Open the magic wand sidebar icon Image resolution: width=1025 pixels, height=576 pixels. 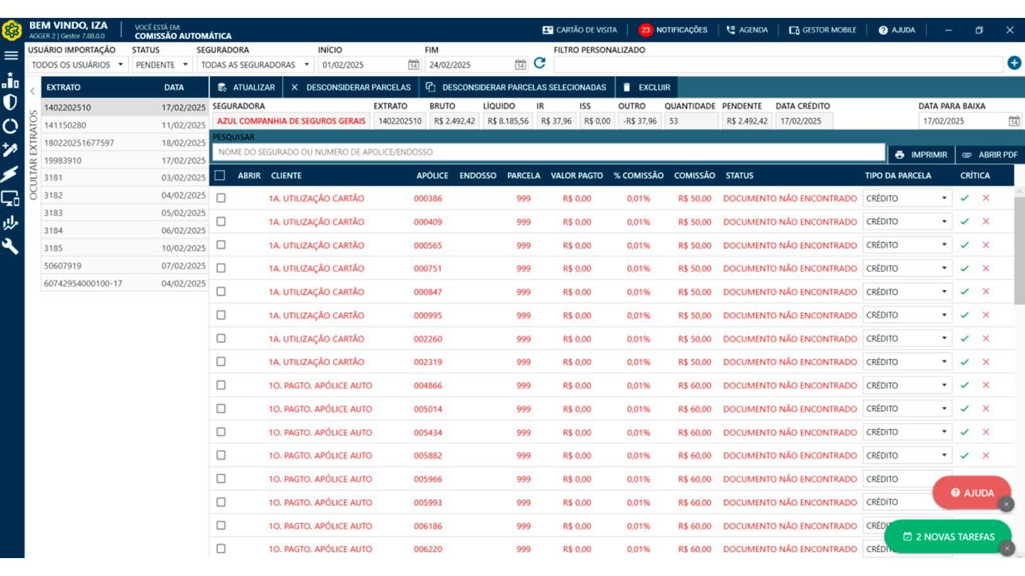click(x=10, y=150)
